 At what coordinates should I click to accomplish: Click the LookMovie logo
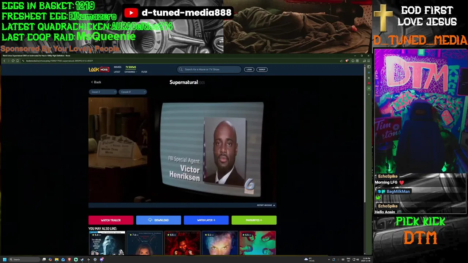click(99, 69)
